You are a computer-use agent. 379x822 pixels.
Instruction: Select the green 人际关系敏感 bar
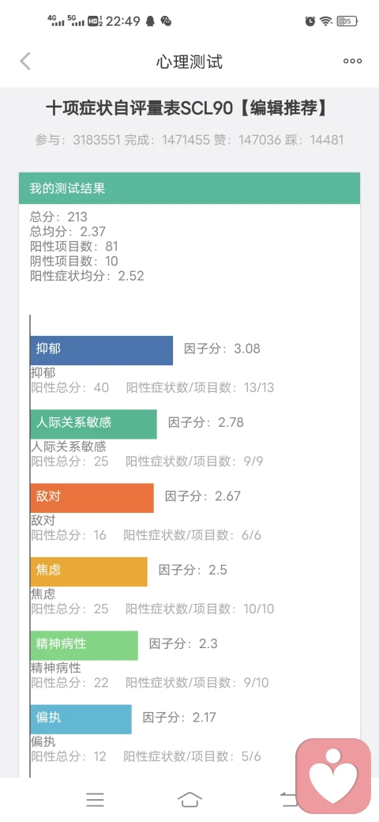pyautogui.click(x=94, y=424)
